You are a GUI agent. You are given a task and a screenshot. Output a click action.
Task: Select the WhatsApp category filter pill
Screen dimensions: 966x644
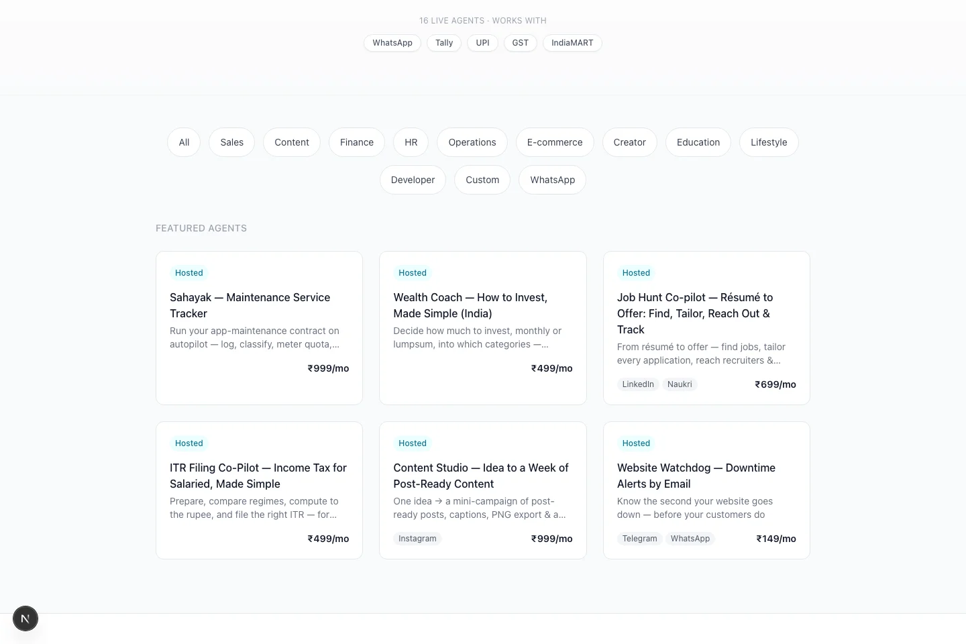(x=552, y=180)
